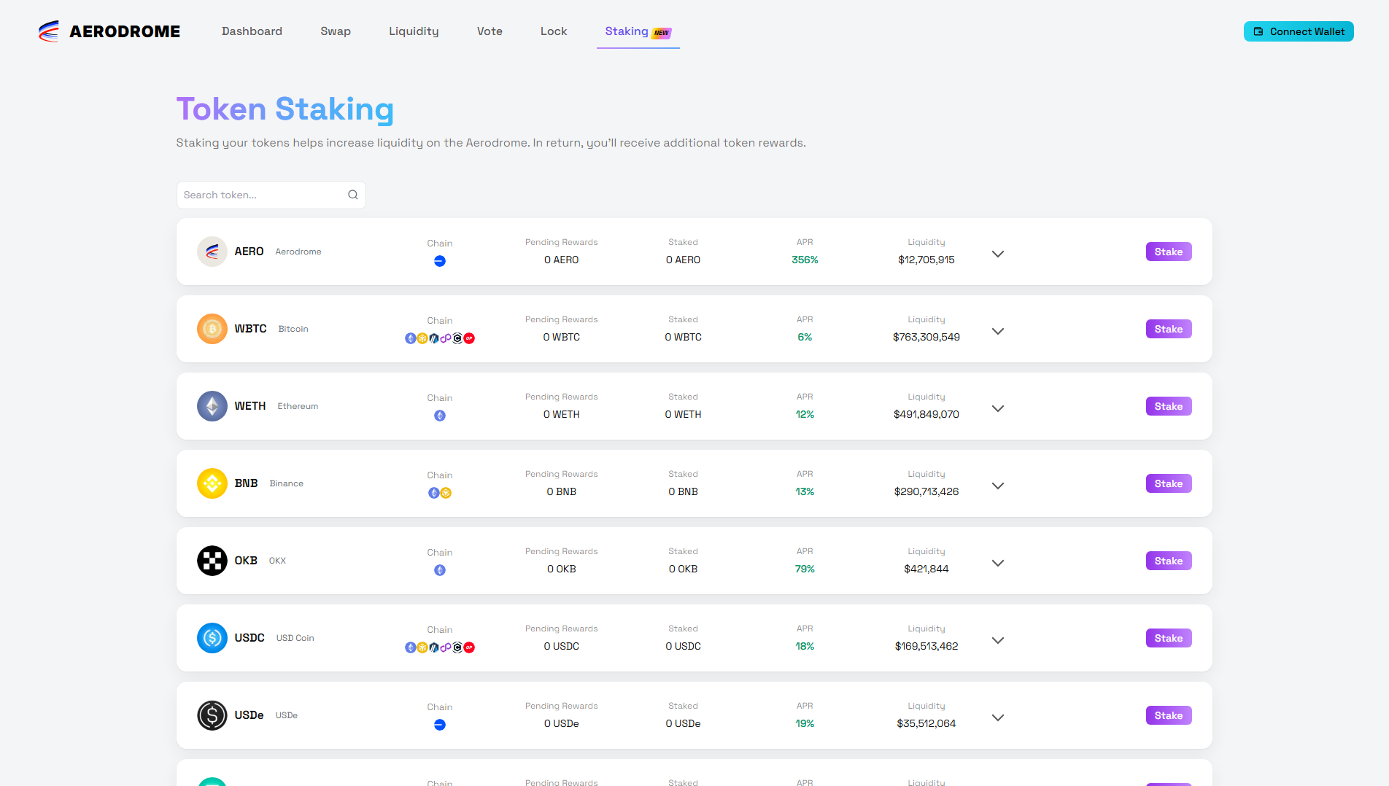Click the 13% APR value for BNB
This screenshot has height=786, width=1389.
805,491
